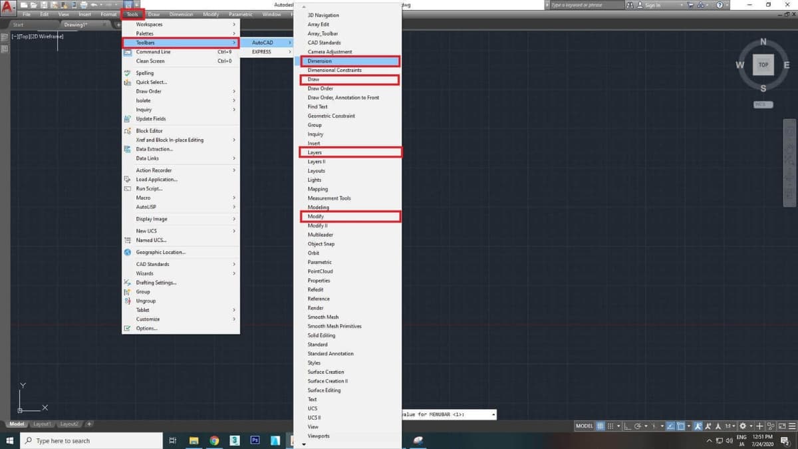Toggle snap mode dotted grid icon

tap(610, 426)
